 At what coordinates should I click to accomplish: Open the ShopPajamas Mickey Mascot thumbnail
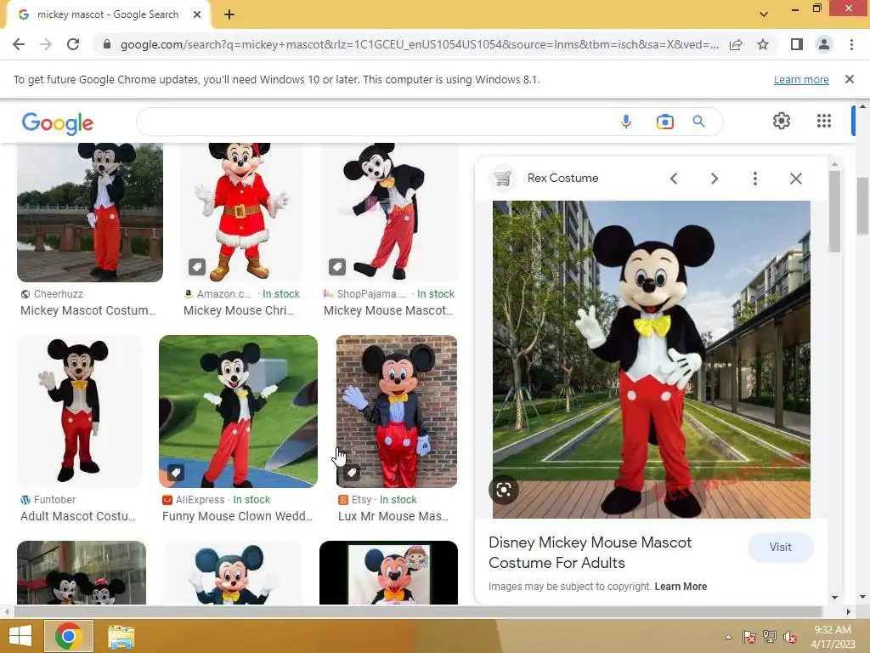tap(389, 212)
